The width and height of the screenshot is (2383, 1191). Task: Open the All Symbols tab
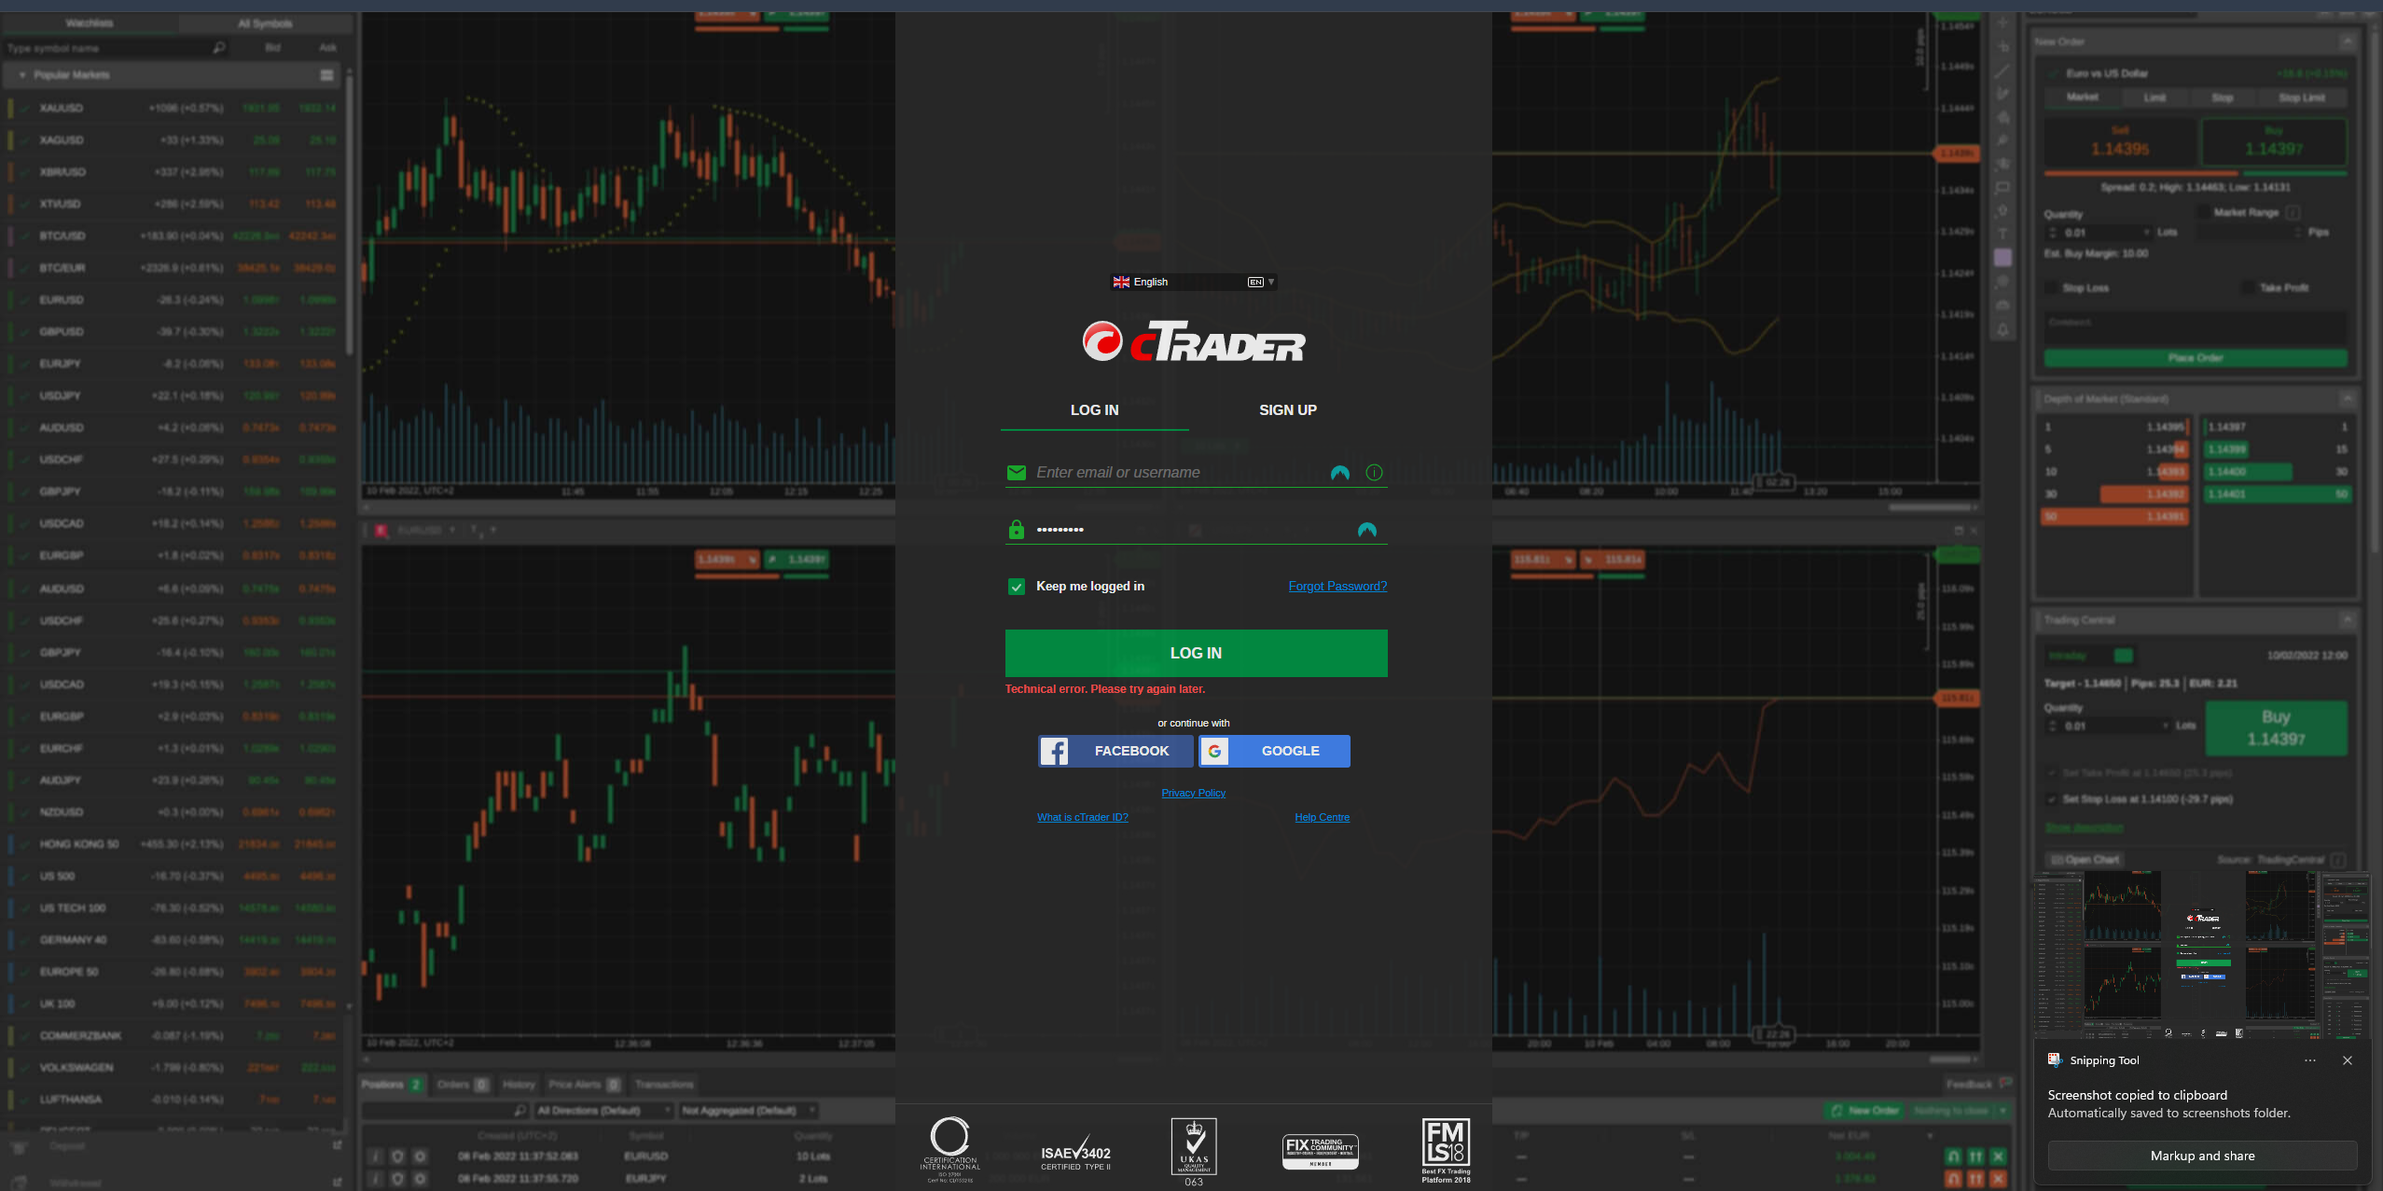click(265, 23)
